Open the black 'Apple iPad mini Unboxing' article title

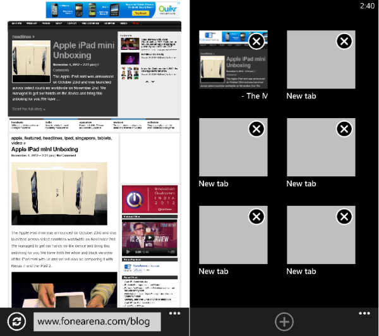point(45,149)
